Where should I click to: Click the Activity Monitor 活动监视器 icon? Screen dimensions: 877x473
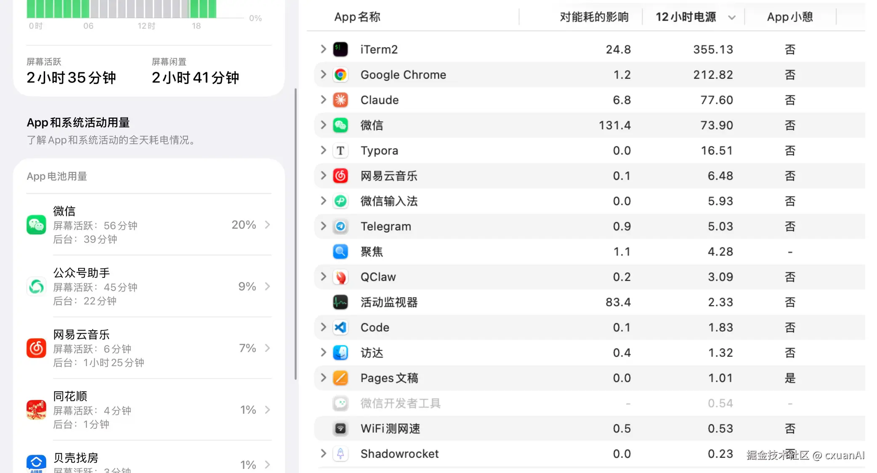pos(340,302)
